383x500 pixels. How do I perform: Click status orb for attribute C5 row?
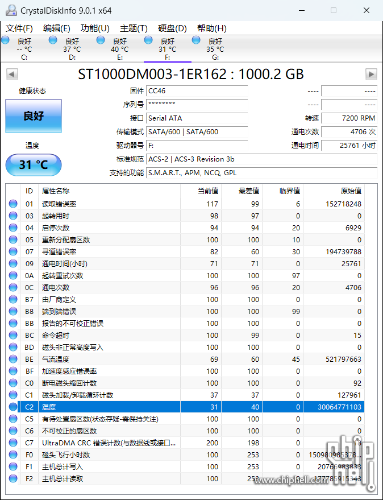(x=13, y=419)
